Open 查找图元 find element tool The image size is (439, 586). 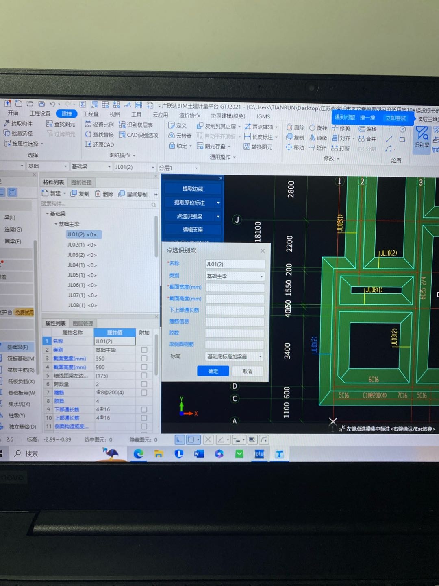click(61, 124)
